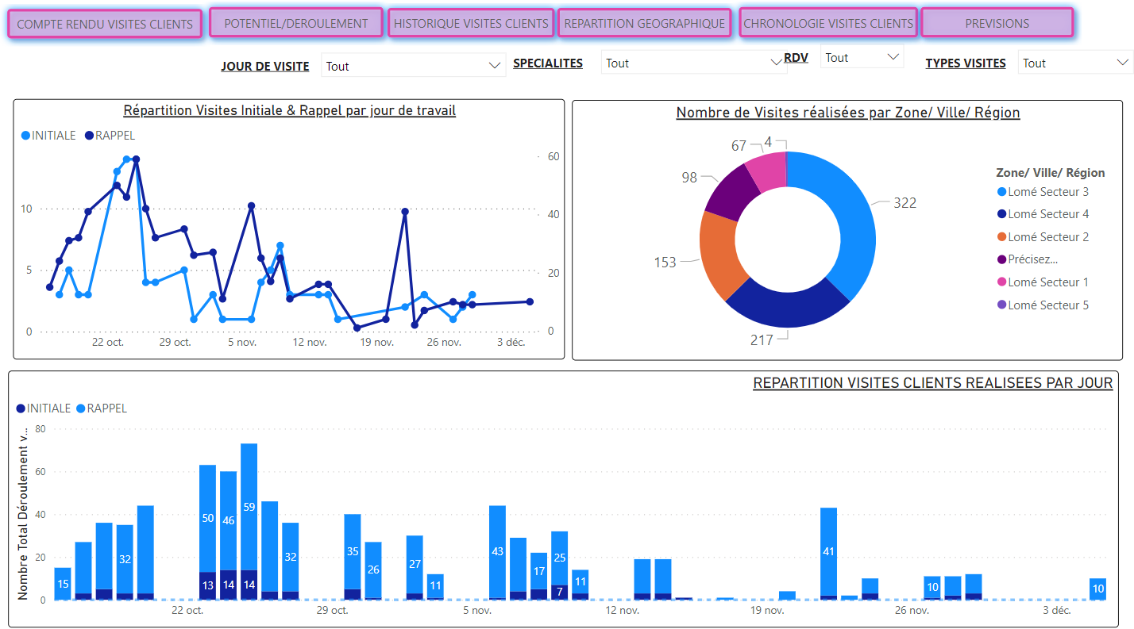Viewport: 1134px width, 629px height.
Task: Switch to HISTORIQUE VISITES CLIENTS tab
Action: [x=471, y=23]
